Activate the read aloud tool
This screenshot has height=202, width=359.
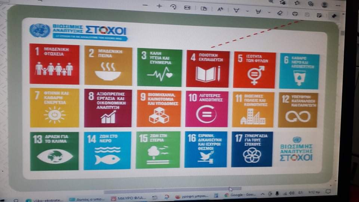pyautogui.click(x=220, y=9)
